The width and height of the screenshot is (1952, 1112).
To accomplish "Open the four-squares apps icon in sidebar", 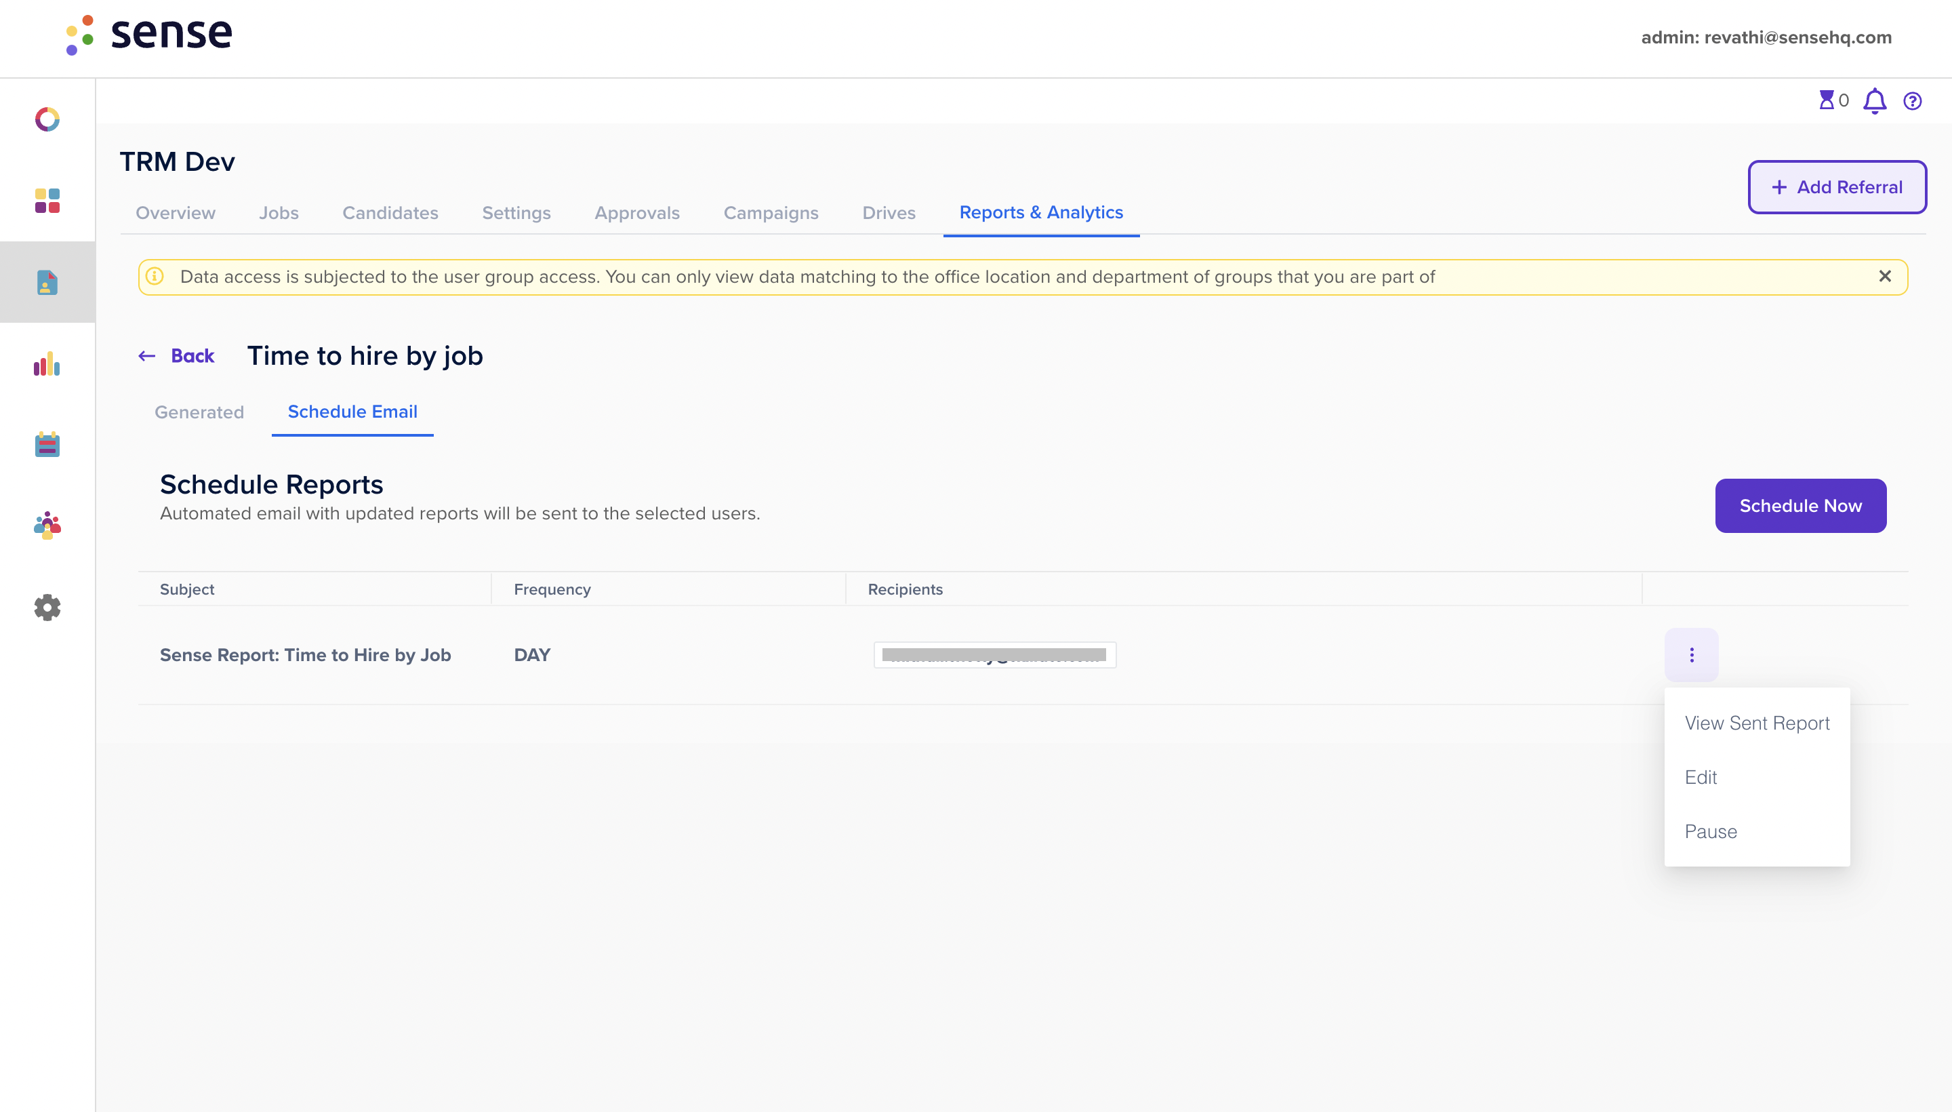I will tap(47, 201).
